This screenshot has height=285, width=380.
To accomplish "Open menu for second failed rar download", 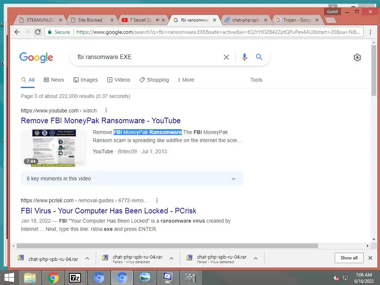I will (x=171, y=258).
